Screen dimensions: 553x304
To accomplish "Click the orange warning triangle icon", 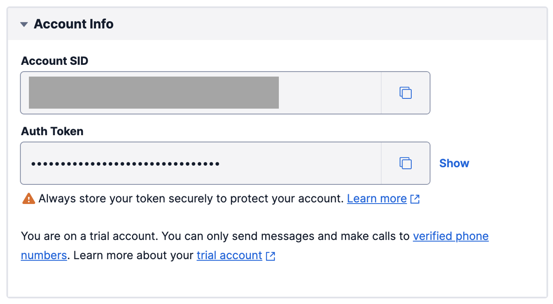I will click(x=29, y=199).
